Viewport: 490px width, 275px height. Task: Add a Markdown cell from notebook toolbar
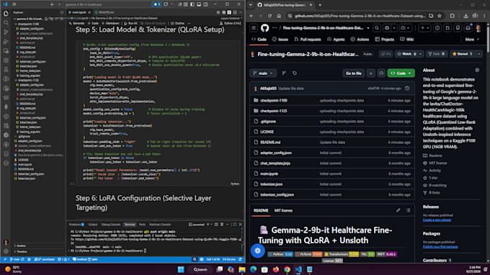[111, 24]
